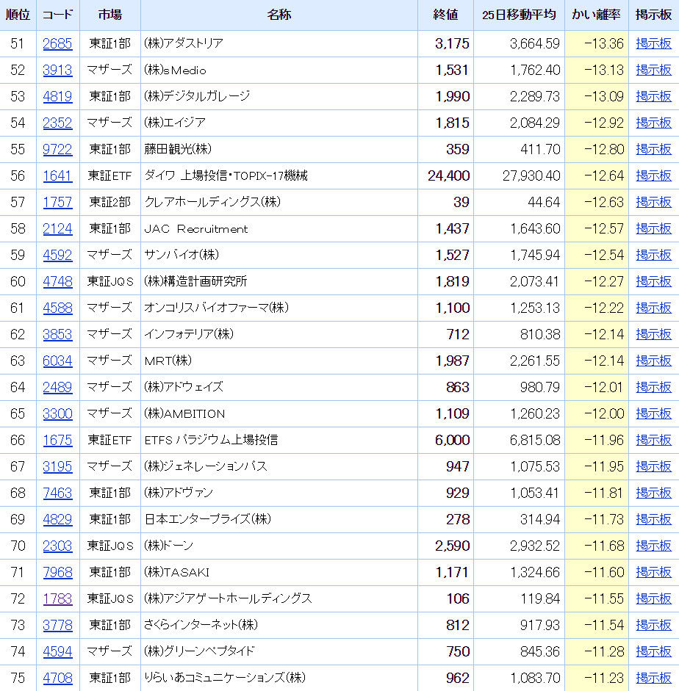Open 掲示板 link for ドーン row
Viewport: 679px width, 691px height.
[653, 546]
